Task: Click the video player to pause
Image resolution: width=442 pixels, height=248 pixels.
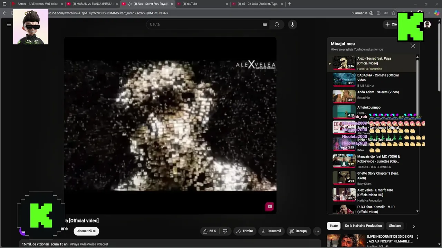Action: click(170, 126)
